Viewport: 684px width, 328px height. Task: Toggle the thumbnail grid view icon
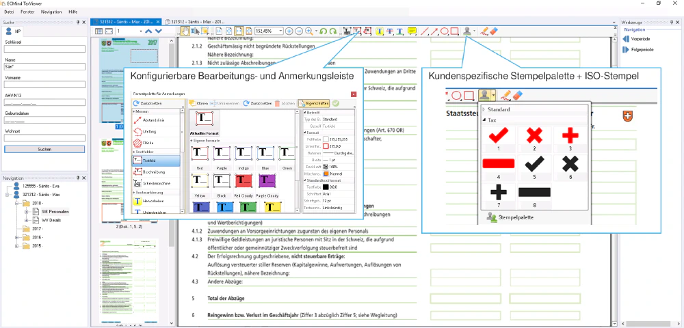pyautogui.click(x=99, y=31)
